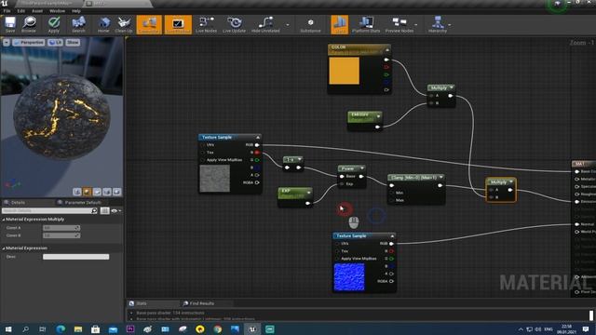The height and width of the screenshot is (335, 596).
Task: Select the highlighted Multiply node header
Action: pos(501,182)
